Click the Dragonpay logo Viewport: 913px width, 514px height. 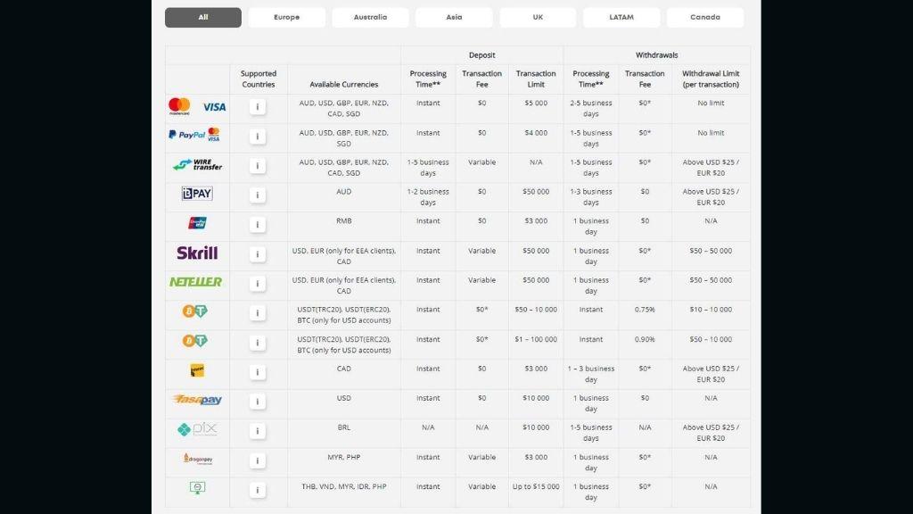tap(197, 459)
